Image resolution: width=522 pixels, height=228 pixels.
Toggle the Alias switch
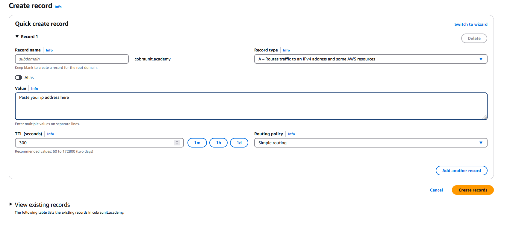(19, 77)
